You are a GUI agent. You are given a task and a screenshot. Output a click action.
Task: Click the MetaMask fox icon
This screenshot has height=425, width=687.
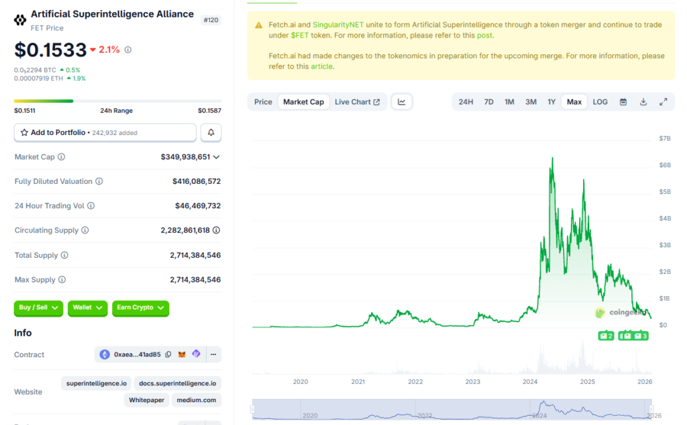(182, 355)
